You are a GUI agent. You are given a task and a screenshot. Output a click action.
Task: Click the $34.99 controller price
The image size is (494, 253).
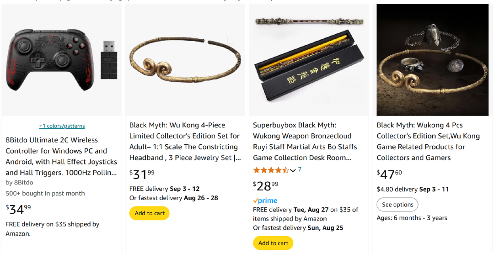(18, 209)
